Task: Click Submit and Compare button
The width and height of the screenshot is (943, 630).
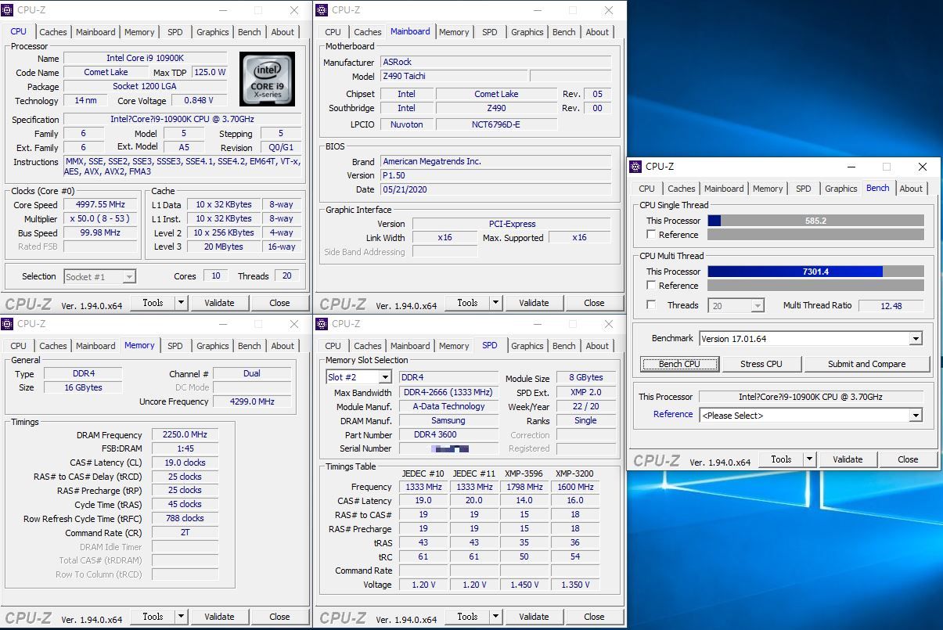Action: click(x=866, y=364)
